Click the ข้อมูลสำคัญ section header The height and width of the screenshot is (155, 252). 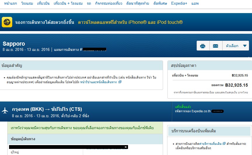12,65
